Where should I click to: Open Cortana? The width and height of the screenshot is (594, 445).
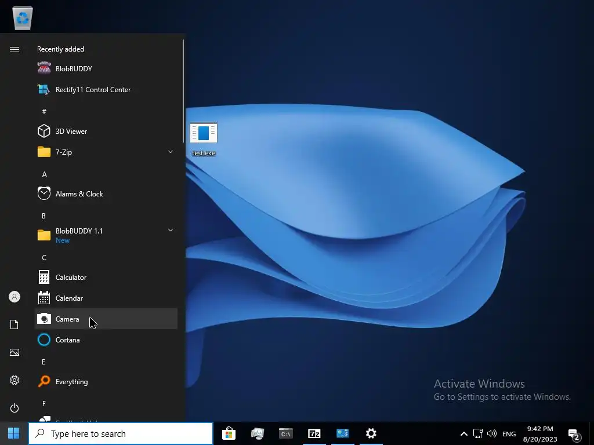point(106,340)
